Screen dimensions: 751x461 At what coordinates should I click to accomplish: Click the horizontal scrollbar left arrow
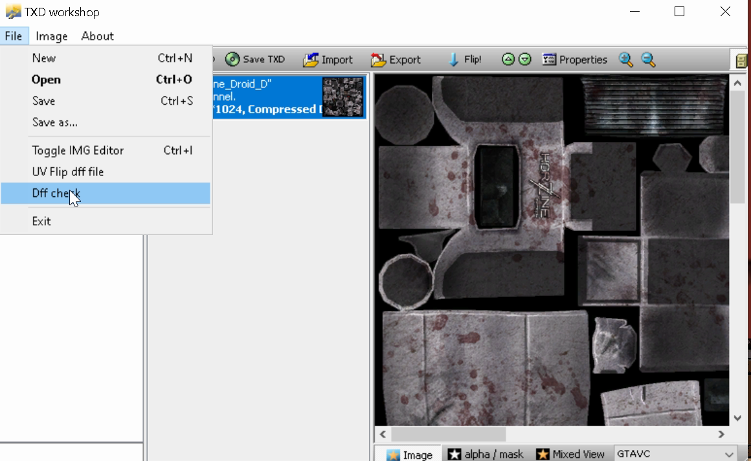pos(383,434)
